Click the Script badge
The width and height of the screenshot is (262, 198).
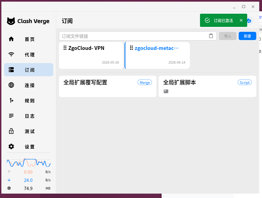tap(245, 82)
